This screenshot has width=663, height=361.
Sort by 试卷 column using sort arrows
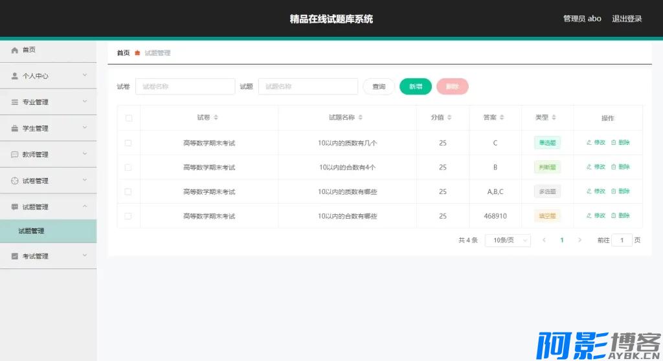pos(216,118)
